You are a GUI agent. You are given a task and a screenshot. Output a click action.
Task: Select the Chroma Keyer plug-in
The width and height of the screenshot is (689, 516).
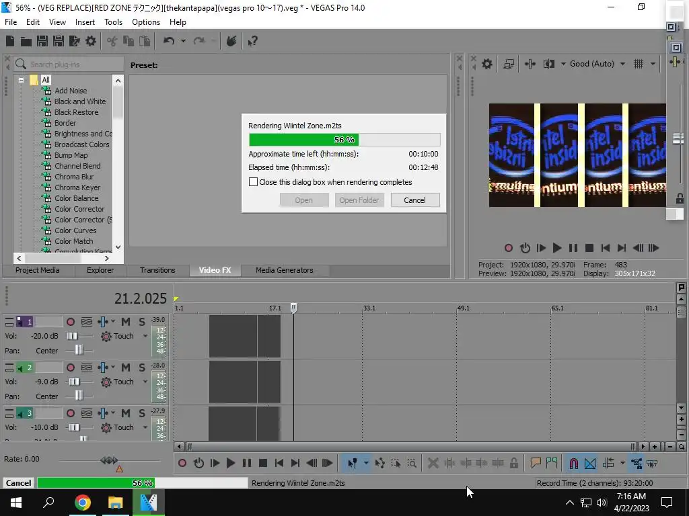77,187
